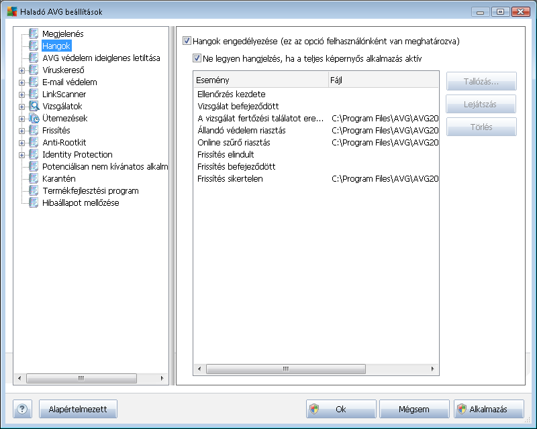This screenshot has width=537, height=429.
Task: Select Online szűrő riasztás event row
Action: click(x=316, y=142)
